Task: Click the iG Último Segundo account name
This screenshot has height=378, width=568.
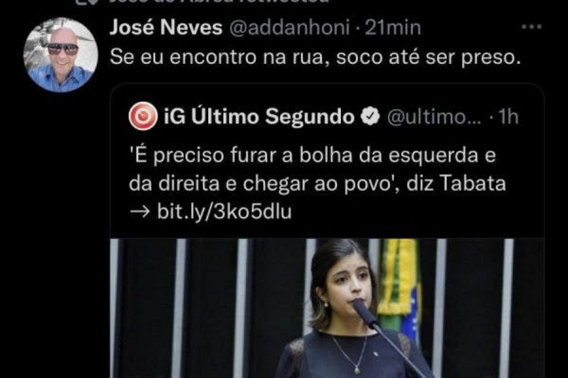Action: click(259, 116)
